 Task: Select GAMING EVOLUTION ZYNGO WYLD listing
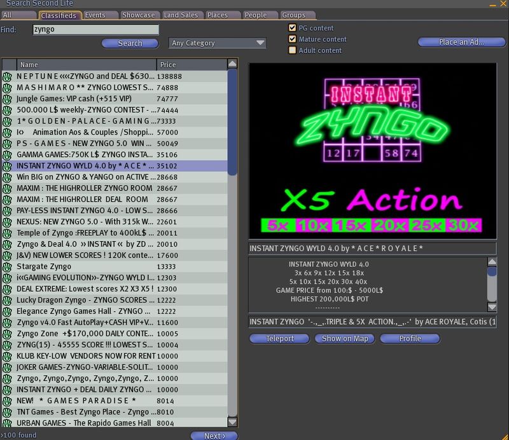click(x=115, y=278)
